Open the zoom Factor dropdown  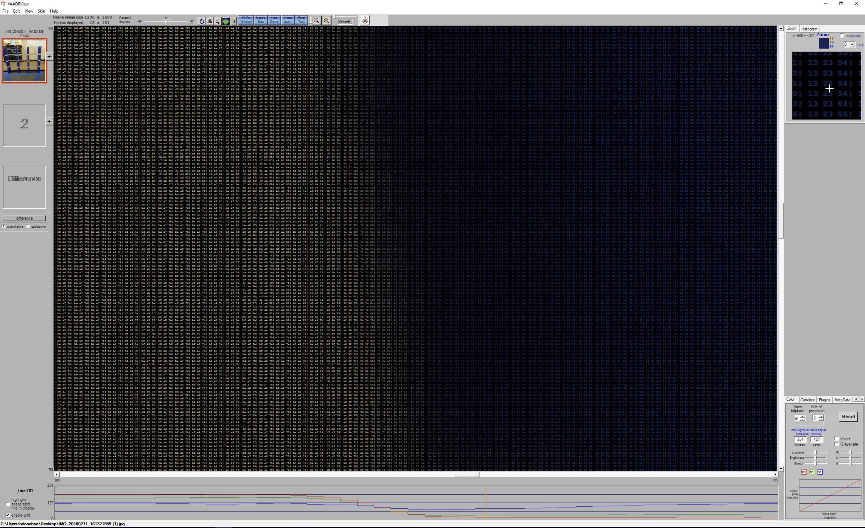click(x=852, y=44)
